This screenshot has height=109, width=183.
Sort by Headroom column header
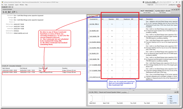[127, 19]
